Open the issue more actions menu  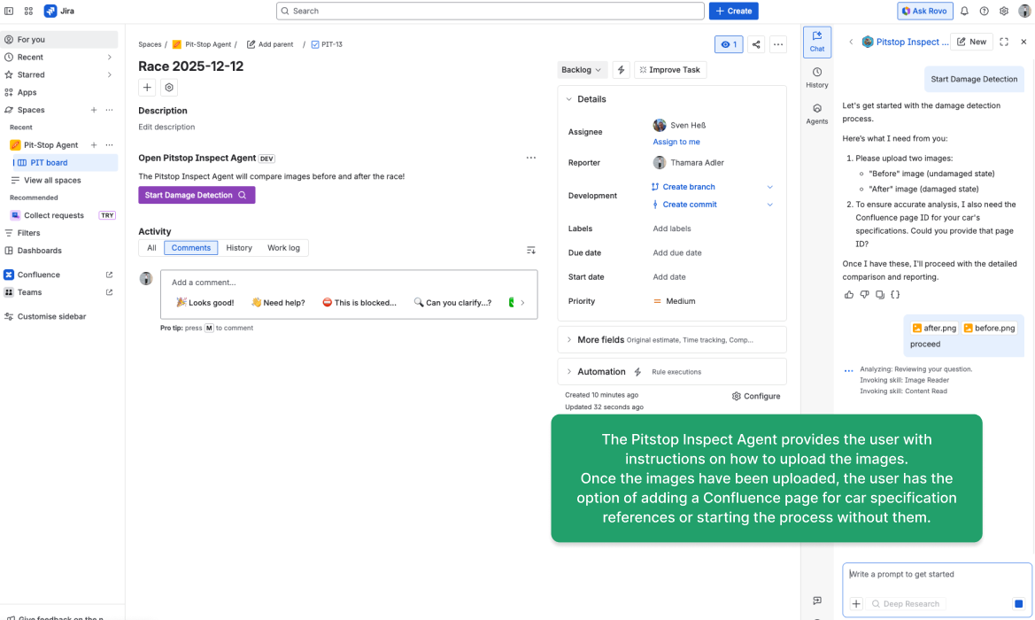click(778, 44)
